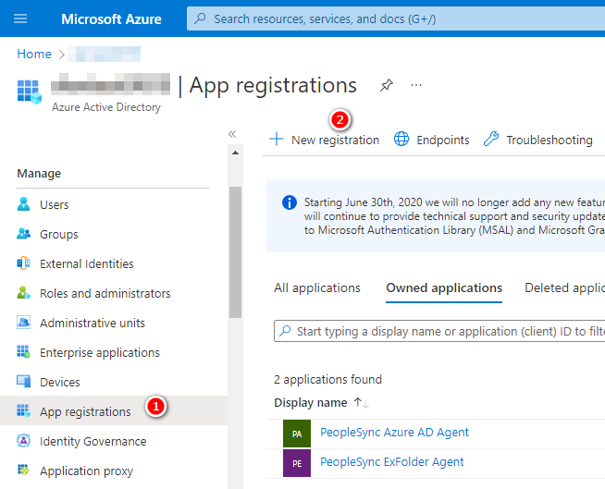Open Administrative units
605x489 pixels.
[x=93, y=324]
